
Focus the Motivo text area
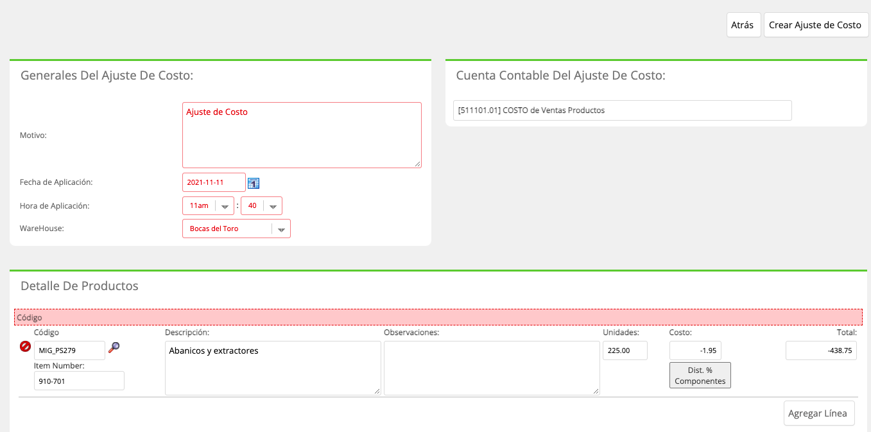click(302, 135)
